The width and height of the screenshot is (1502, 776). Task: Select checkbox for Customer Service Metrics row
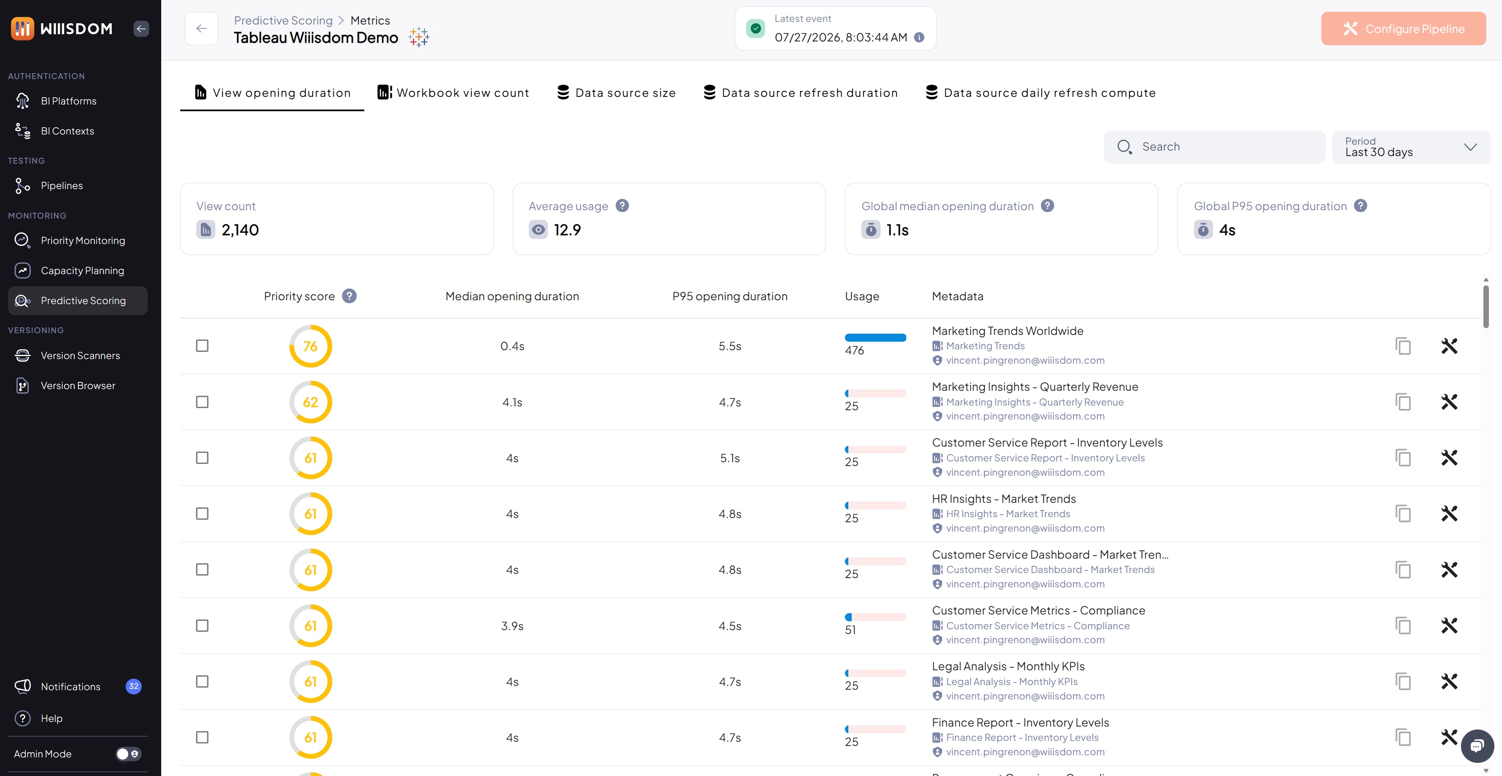pyautogui.click(x=202, y=626)
